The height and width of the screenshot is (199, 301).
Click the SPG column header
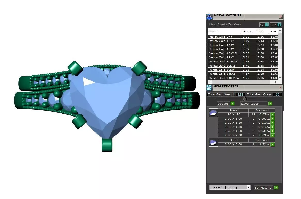click(273, 31)
